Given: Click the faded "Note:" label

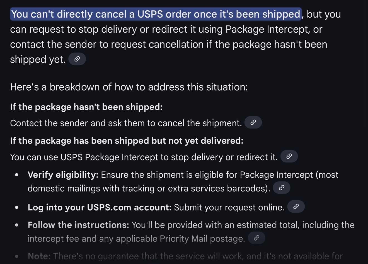Looking at the screenshot, I should (x=39, y=256).
